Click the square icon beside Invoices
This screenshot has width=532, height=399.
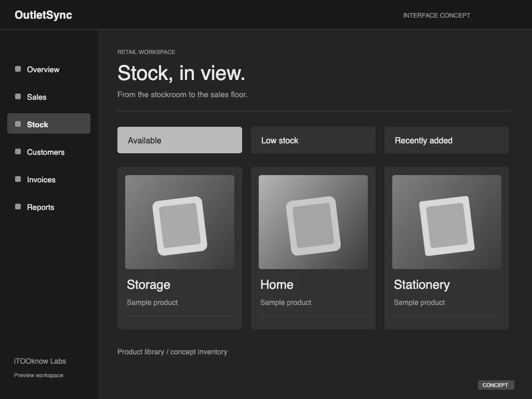pyautogui.click(x=18, y=179)
